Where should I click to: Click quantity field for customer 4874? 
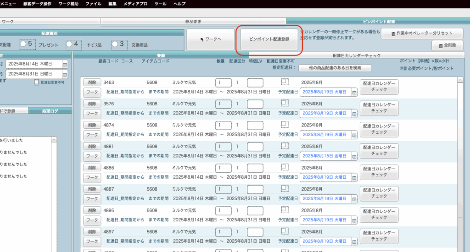coord(223,125)
